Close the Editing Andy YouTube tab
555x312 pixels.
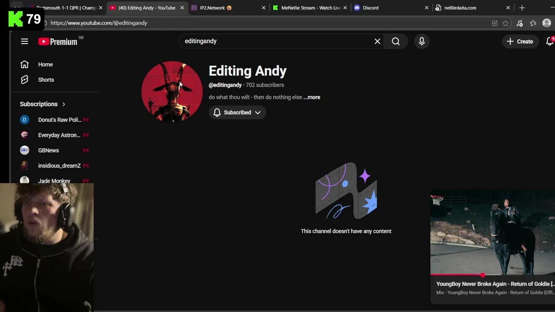(182, 8)
